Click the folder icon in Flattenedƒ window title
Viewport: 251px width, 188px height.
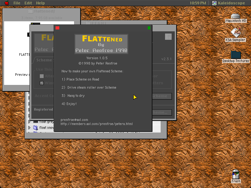coord(31,11)
